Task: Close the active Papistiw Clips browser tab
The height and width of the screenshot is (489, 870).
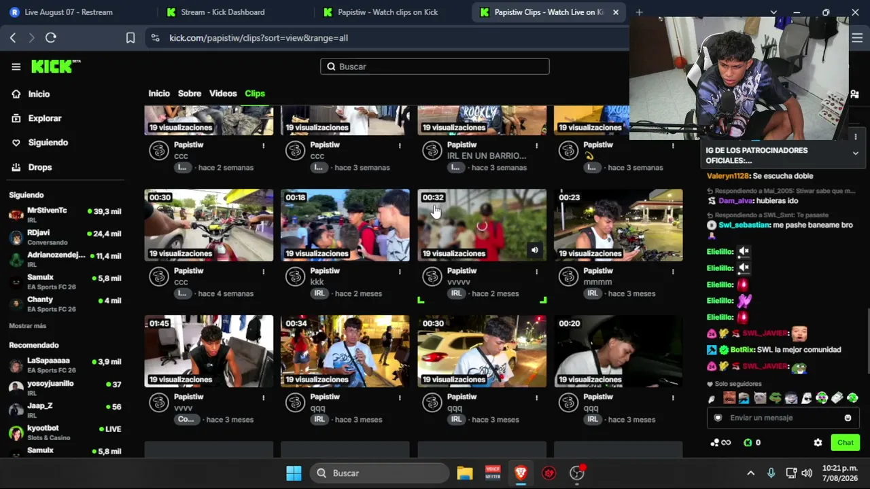Action: (616, 12)
